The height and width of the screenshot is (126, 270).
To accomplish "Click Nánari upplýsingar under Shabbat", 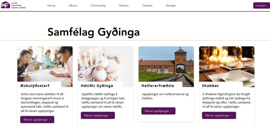I will pos(219,115).
